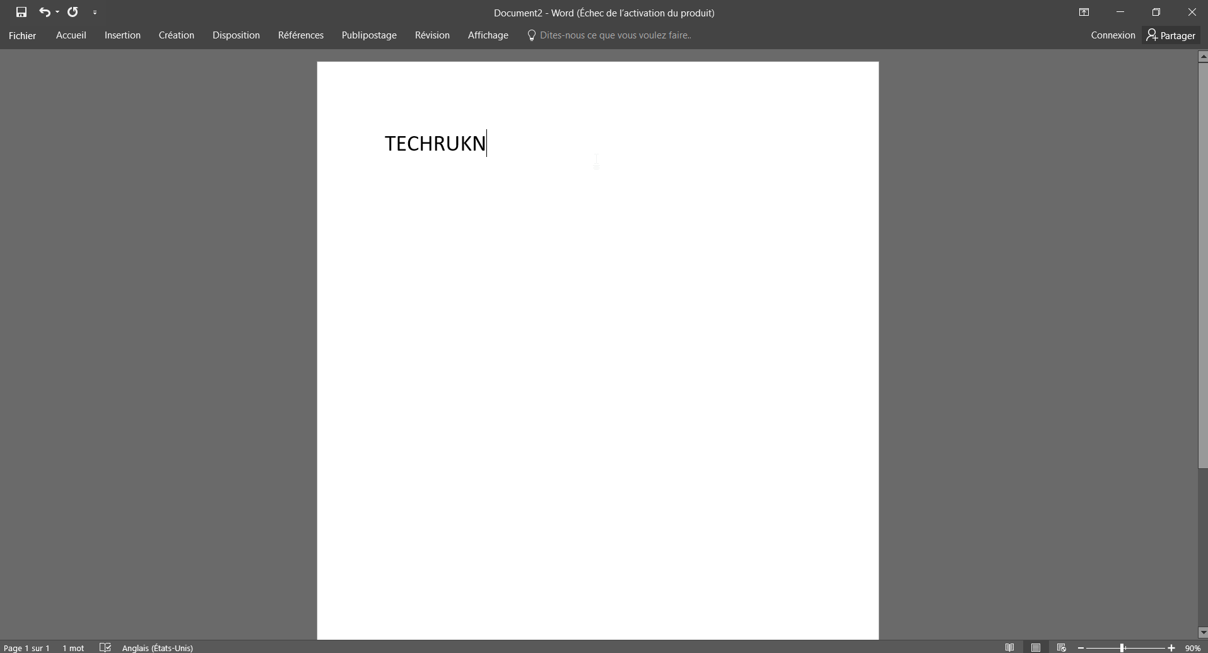Open the Fichier menu
The image size is (1208, 653).
click(x=22, y=35)
